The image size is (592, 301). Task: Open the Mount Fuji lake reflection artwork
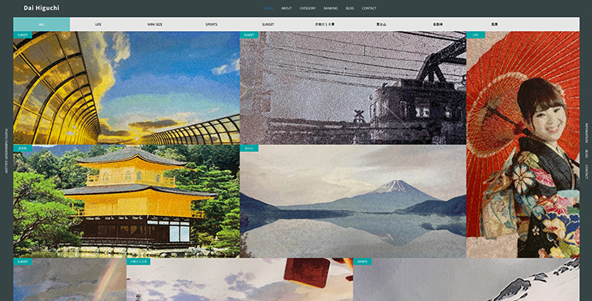point(353,201)
